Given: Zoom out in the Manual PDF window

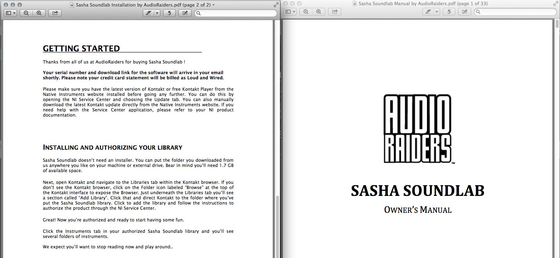Looking at the screenshot, I should (306, 12).
